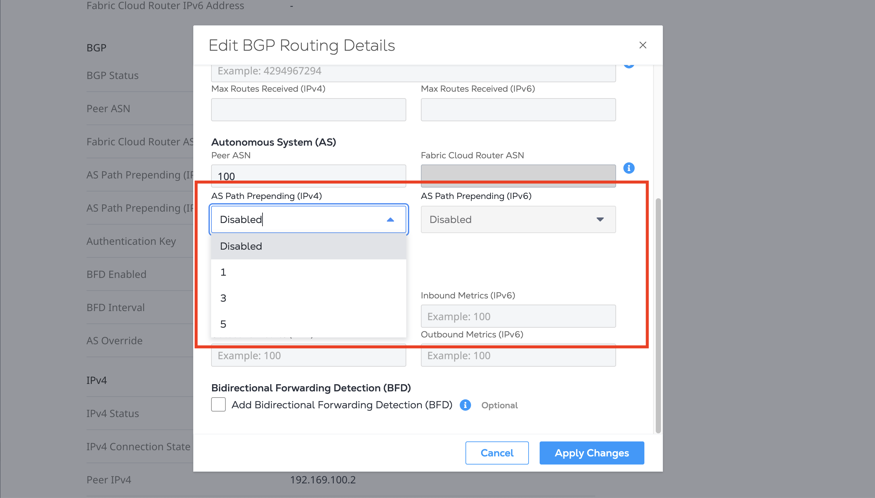This screenshot has width=875, height=498.
Task: Click the BFD Enabled row label
Action: 116,274
